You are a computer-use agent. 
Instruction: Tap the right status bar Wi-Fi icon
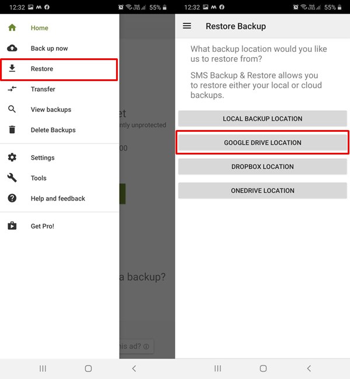pyautogui.click(x=303, y=7)
